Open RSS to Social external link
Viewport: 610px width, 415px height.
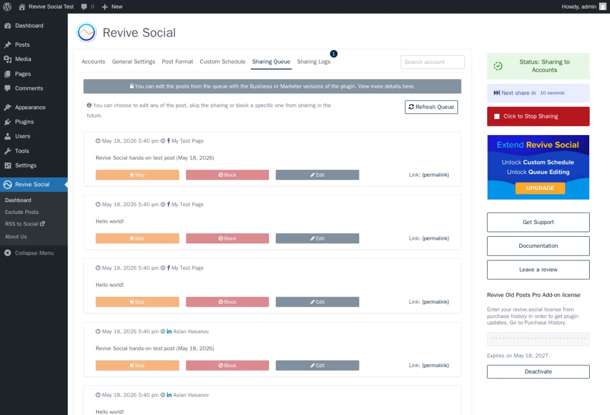click(25, 224)
